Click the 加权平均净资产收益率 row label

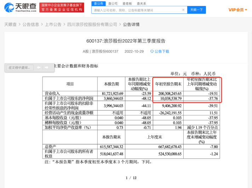click(x=68, y=127)
